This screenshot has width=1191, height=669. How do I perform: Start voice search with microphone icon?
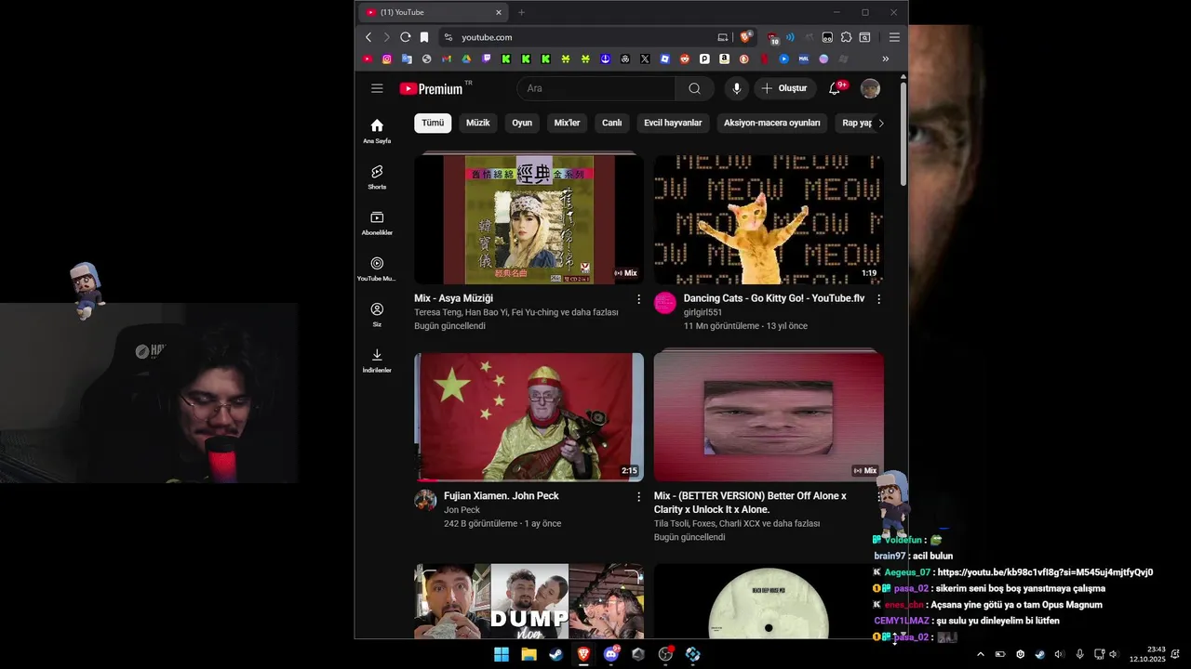pos(737,88)
